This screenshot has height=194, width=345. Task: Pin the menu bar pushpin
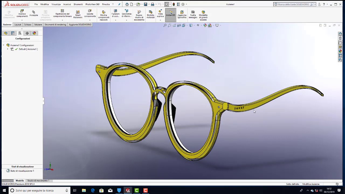(x=119, y=4)
